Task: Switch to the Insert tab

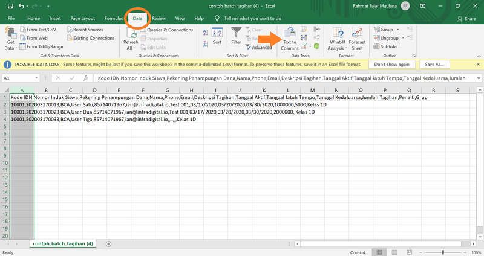Action: [55, 19]
